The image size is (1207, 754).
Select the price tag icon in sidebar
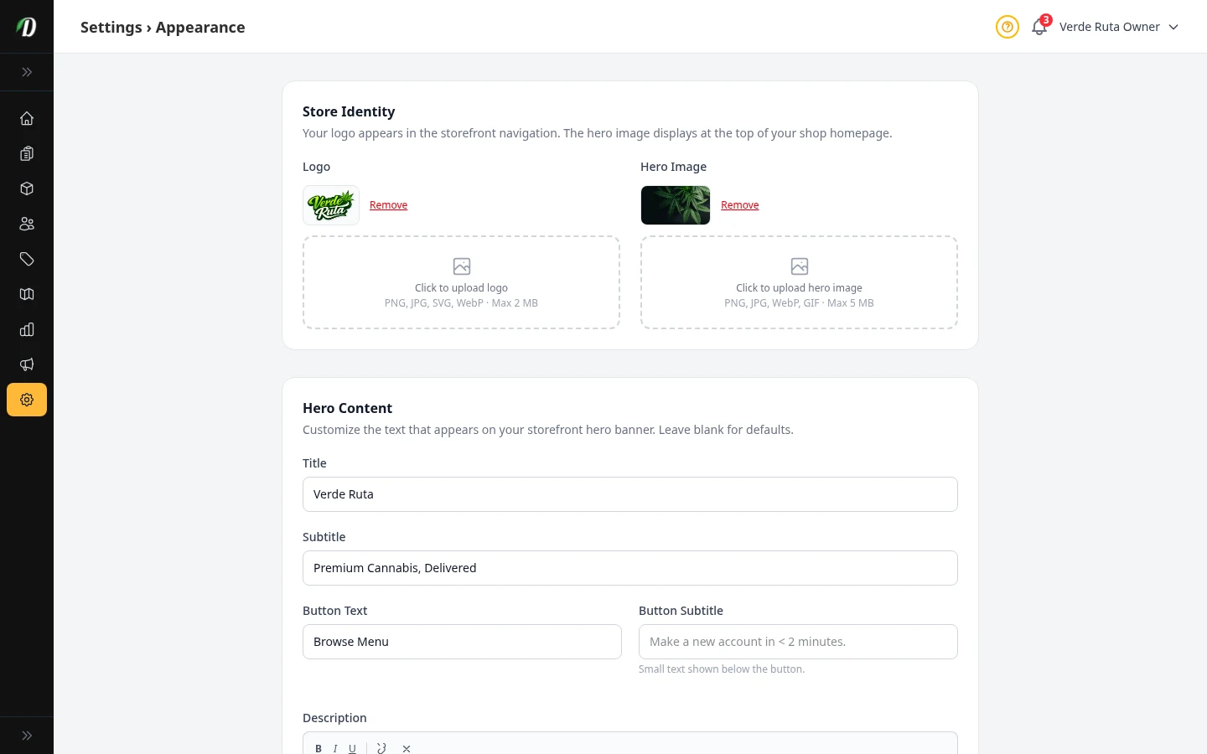pyautogui.click(x=27, y=259)
